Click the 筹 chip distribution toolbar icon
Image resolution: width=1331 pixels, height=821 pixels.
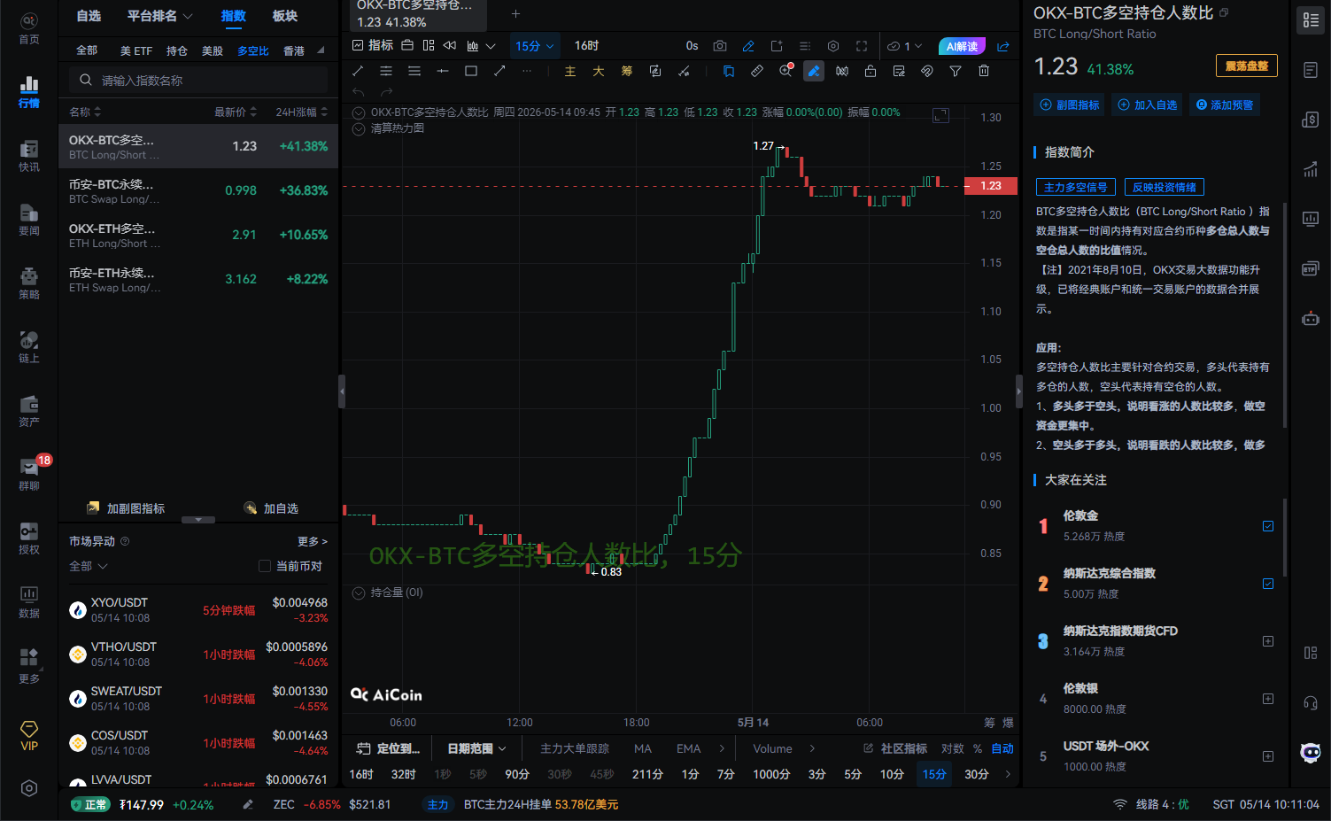(x=627, y=71)
